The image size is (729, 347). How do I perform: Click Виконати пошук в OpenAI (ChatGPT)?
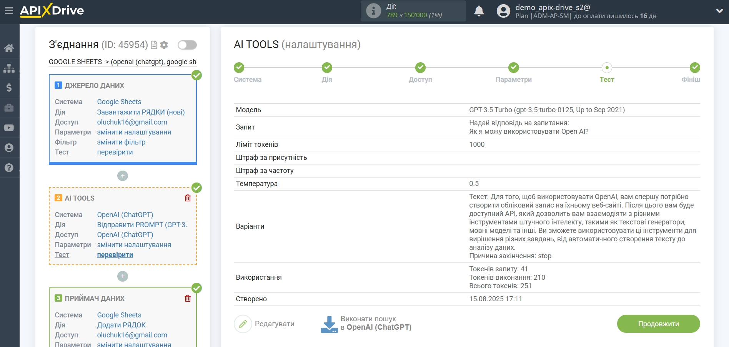376,323
